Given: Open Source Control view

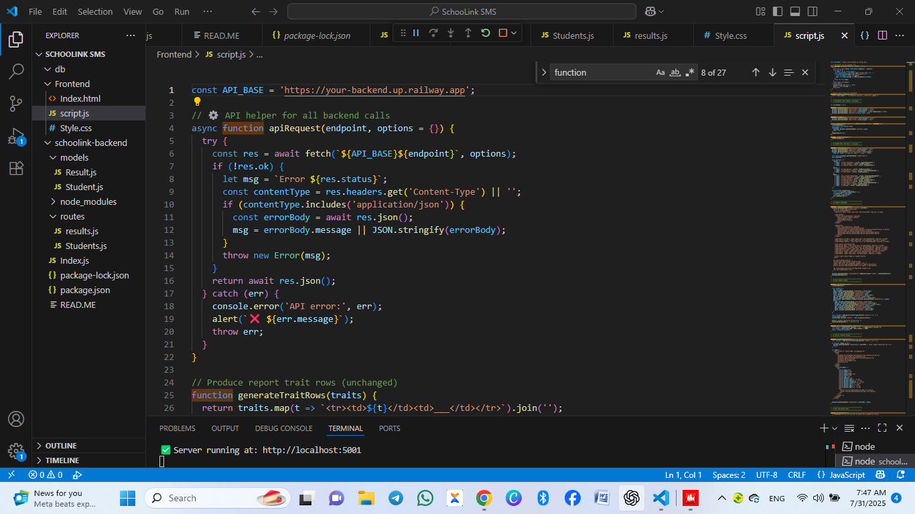Looking at the screenshot, I should tap(16, 103).
